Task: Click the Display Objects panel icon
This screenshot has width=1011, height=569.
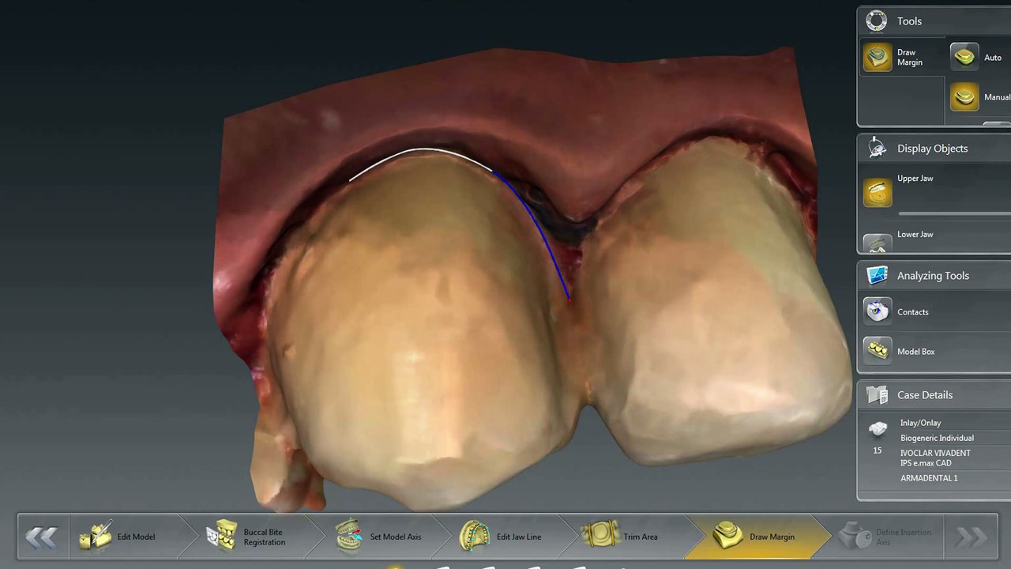Action: click(x=877, y=149)
